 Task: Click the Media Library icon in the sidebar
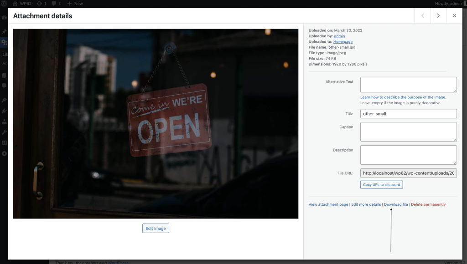coord(4,42)
